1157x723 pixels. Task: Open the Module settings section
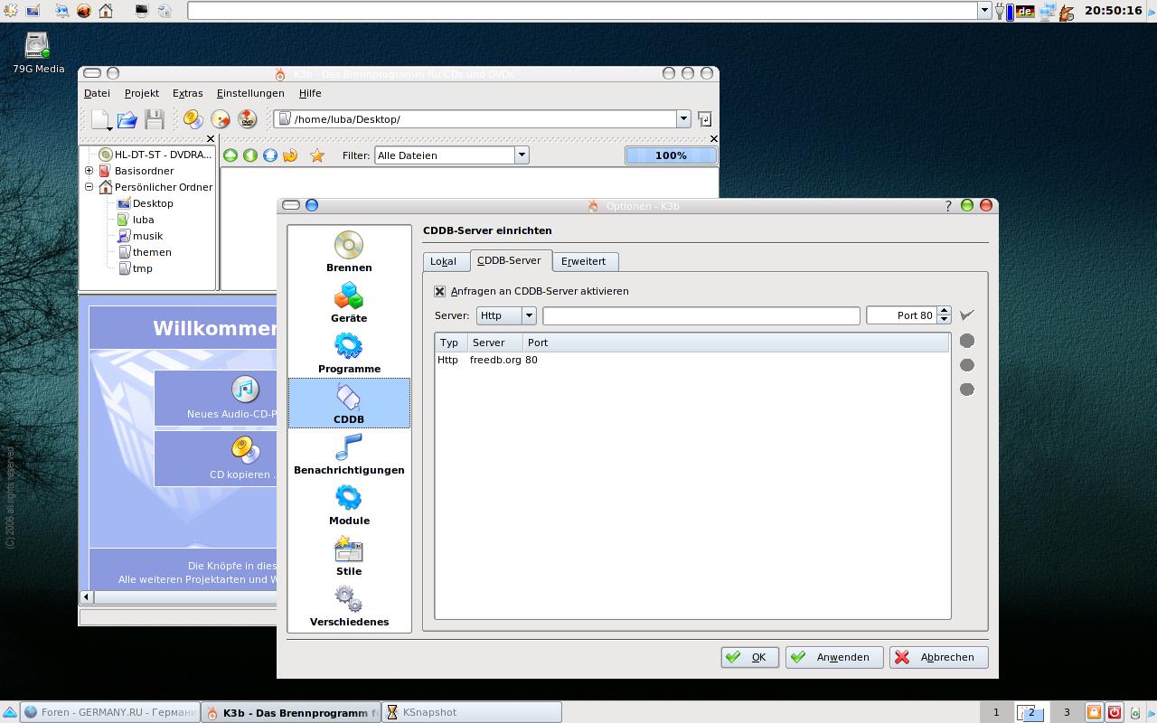[x=349, y=505]
